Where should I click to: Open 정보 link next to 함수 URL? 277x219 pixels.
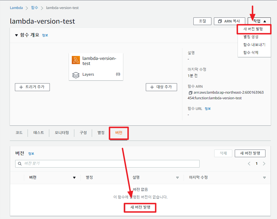pos(207,109)
